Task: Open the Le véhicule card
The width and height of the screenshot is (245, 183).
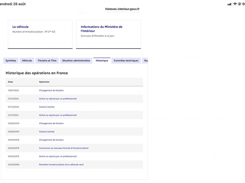Action: pyautogui.click(x=40, y=34)
